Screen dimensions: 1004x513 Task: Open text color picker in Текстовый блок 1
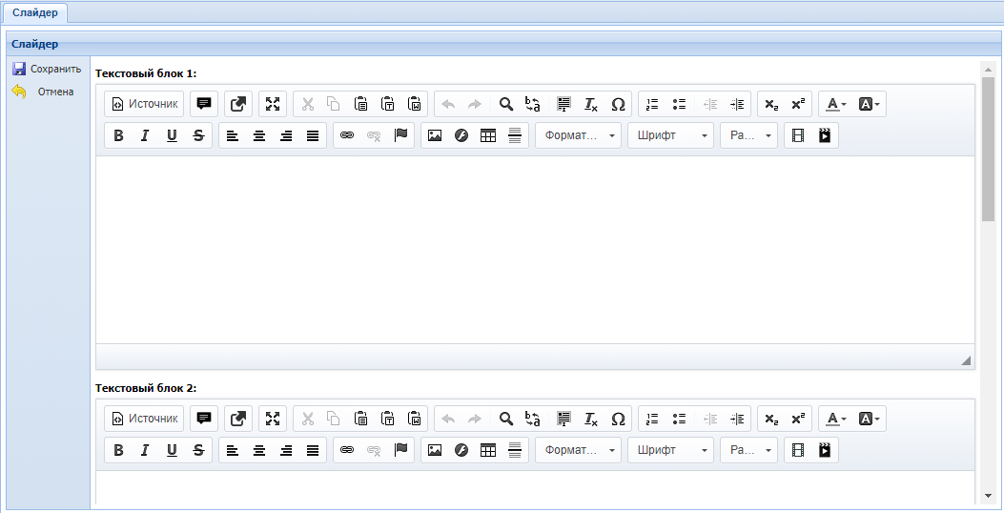(835, 104)
